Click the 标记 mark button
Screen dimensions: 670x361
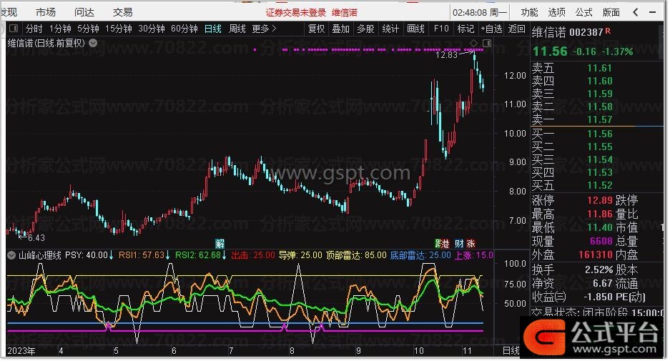pos(465,29)
